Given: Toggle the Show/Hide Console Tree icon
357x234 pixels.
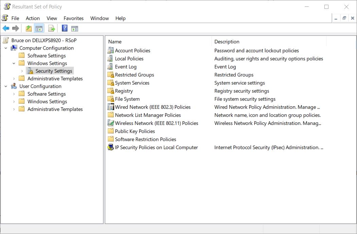Looking at the screenshot, I should (39, 28).
